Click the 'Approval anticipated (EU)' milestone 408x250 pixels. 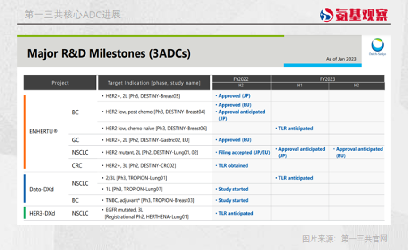(x=359, y=152)
